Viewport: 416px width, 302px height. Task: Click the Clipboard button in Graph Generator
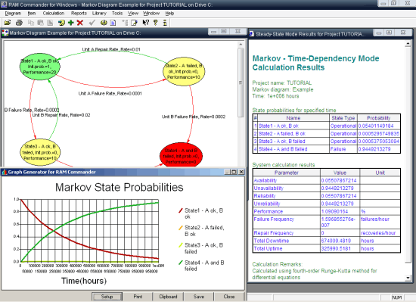tap(168, 297)
